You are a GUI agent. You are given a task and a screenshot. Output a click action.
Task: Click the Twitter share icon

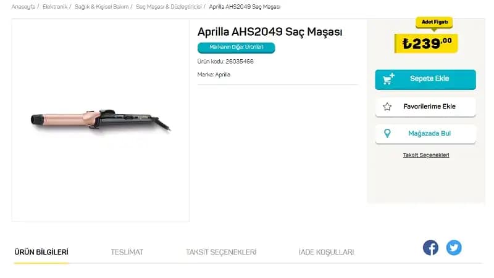click(x=454, y=248)
